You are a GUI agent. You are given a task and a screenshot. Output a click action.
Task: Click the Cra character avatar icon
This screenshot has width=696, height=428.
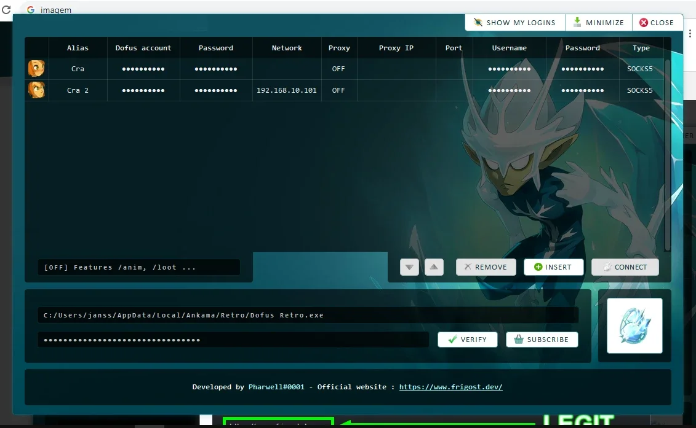click(36, 69)
